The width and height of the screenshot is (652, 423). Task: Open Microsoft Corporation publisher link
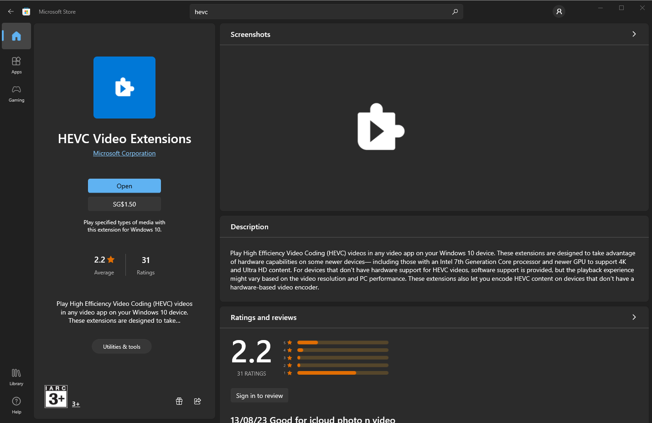[x=124, y=153]
